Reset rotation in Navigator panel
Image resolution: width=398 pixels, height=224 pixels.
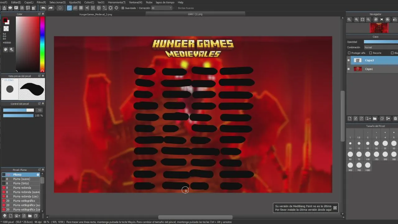tap(382, 19)
